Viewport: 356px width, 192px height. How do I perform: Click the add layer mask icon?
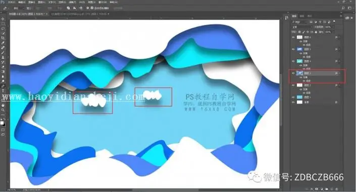tap(317, 189)
